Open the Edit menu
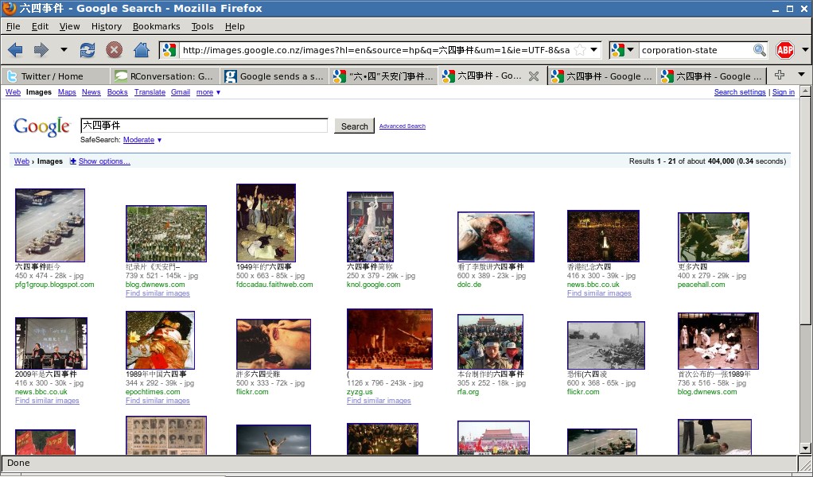 pyautogui.click(x=40, y=26)
